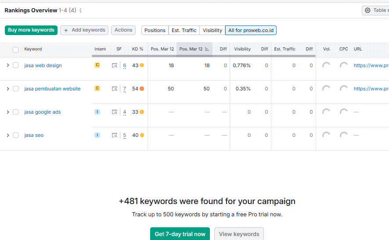Switch to the Positions tab

[155, 30]
